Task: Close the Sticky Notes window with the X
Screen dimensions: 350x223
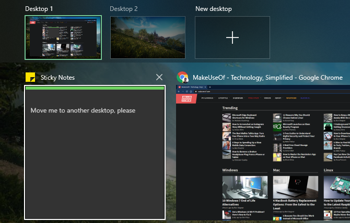Action: (159, 77)
